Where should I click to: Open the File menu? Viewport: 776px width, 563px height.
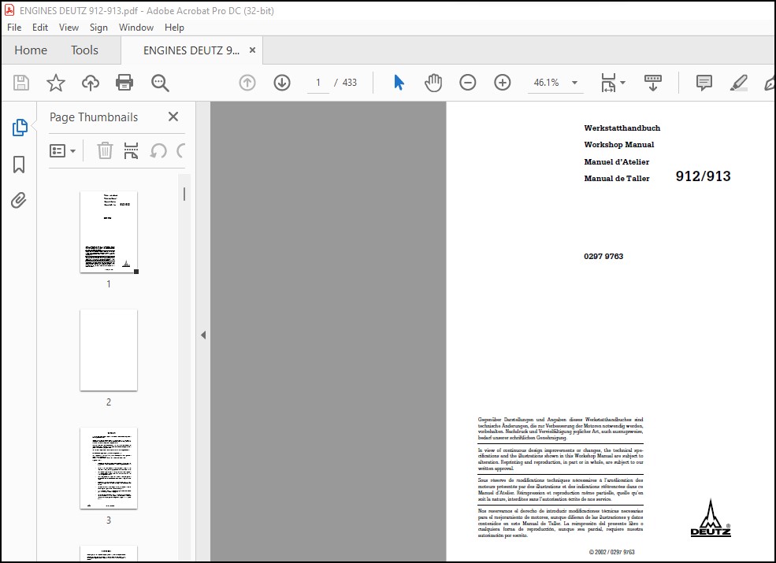[x=14, y=28]
